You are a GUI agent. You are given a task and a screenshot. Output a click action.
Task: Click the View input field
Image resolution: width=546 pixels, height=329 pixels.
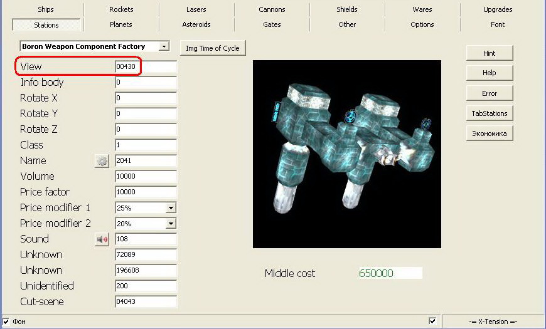click(x=145, y=66)
